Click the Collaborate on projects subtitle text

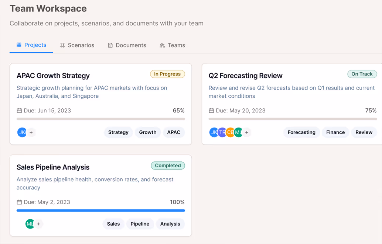[106, 23]
